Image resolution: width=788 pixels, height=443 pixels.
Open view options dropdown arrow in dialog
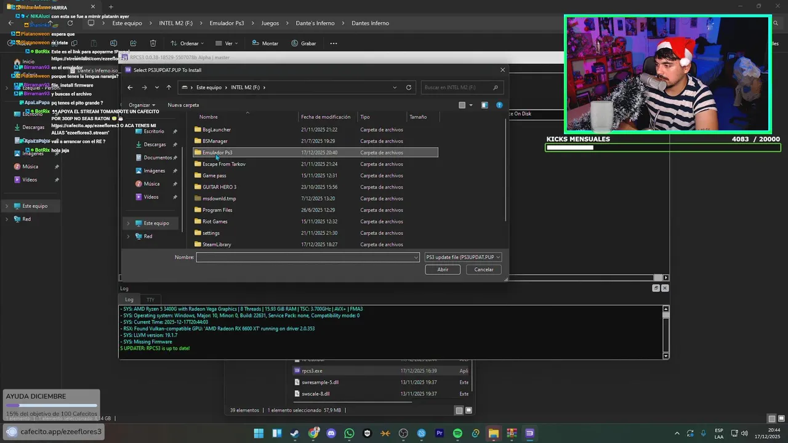tap(471, 105)
